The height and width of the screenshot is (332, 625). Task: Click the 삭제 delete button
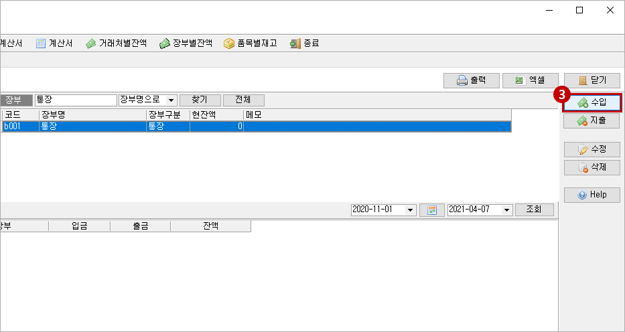point(592,167)
